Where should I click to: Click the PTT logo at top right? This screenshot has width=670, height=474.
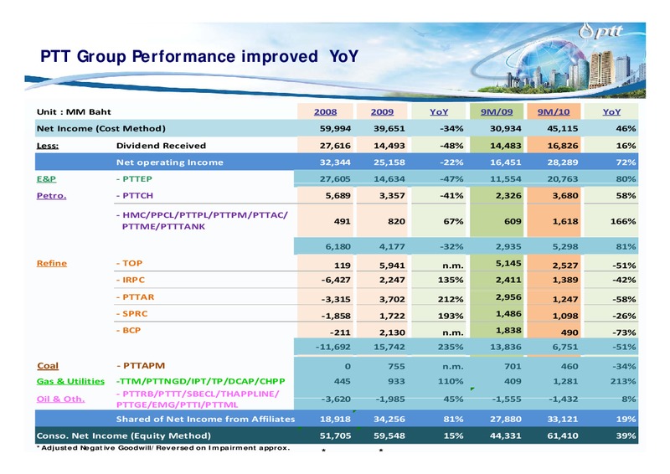click(x=602, y=31)
